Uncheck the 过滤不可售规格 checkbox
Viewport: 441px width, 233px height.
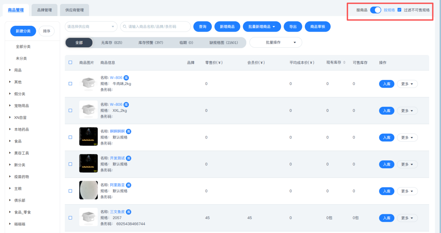point(400,10)
